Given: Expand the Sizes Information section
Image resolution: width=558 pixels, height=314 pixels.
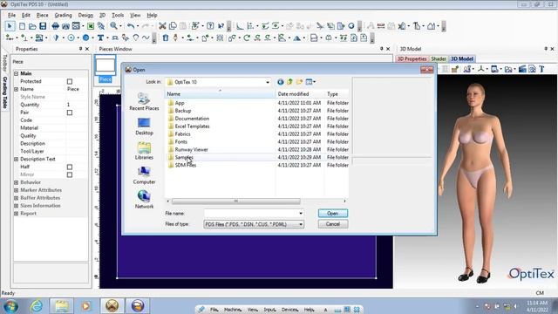Looking at the screenshot, I should click(16, 206).
